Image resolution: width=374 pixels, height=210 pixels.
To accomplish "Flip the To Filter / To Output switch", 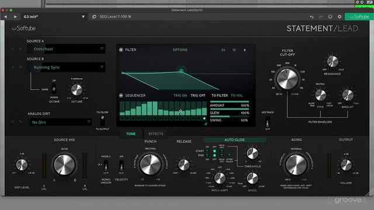I will pos(103,121).
